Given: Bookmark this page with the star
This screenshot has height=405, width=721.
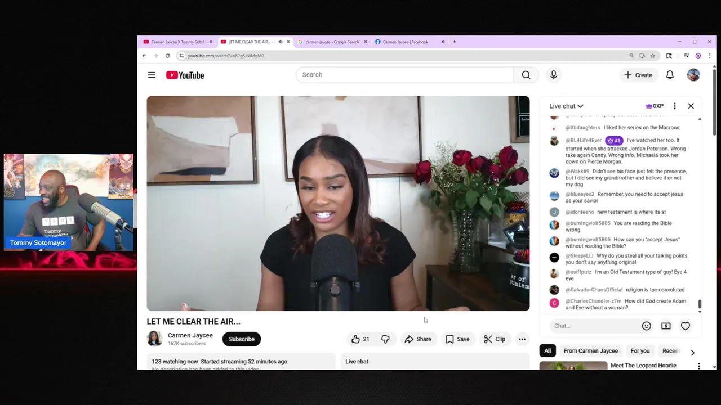Looking at the screenshot, I should (653, 56).
